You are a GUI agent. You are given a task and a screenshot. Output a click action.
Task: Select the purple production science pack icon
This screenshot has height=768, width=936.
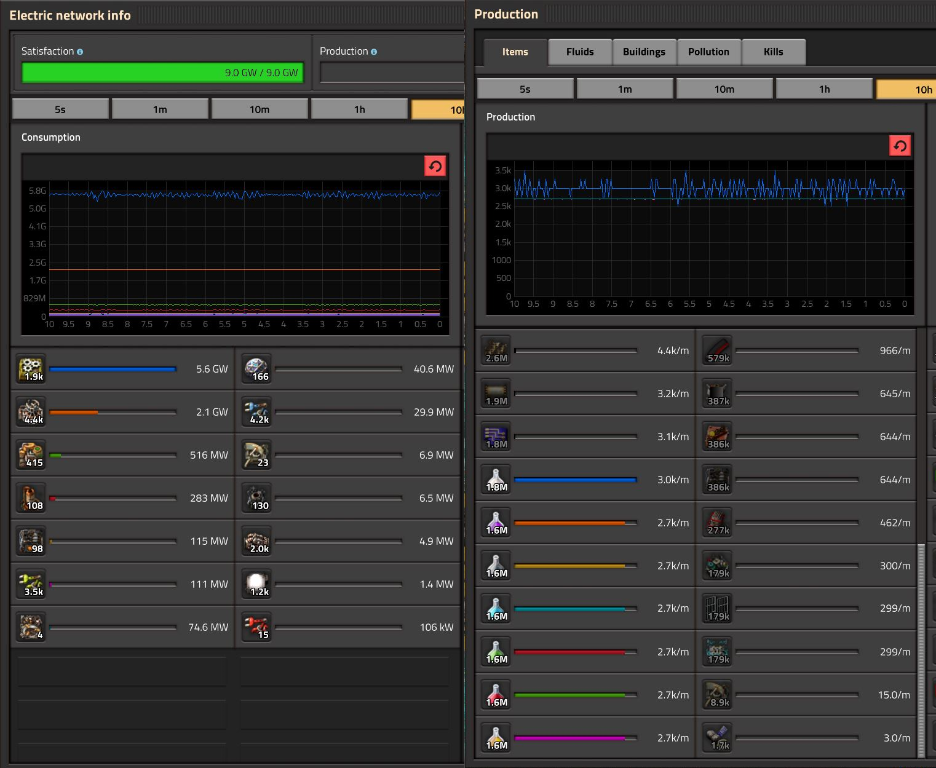click(x=496, y=523)
